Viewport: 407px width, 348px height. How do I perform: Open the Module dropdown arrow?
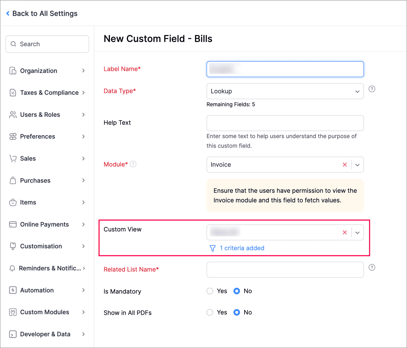pyautogui.click(x=357, y=165)
